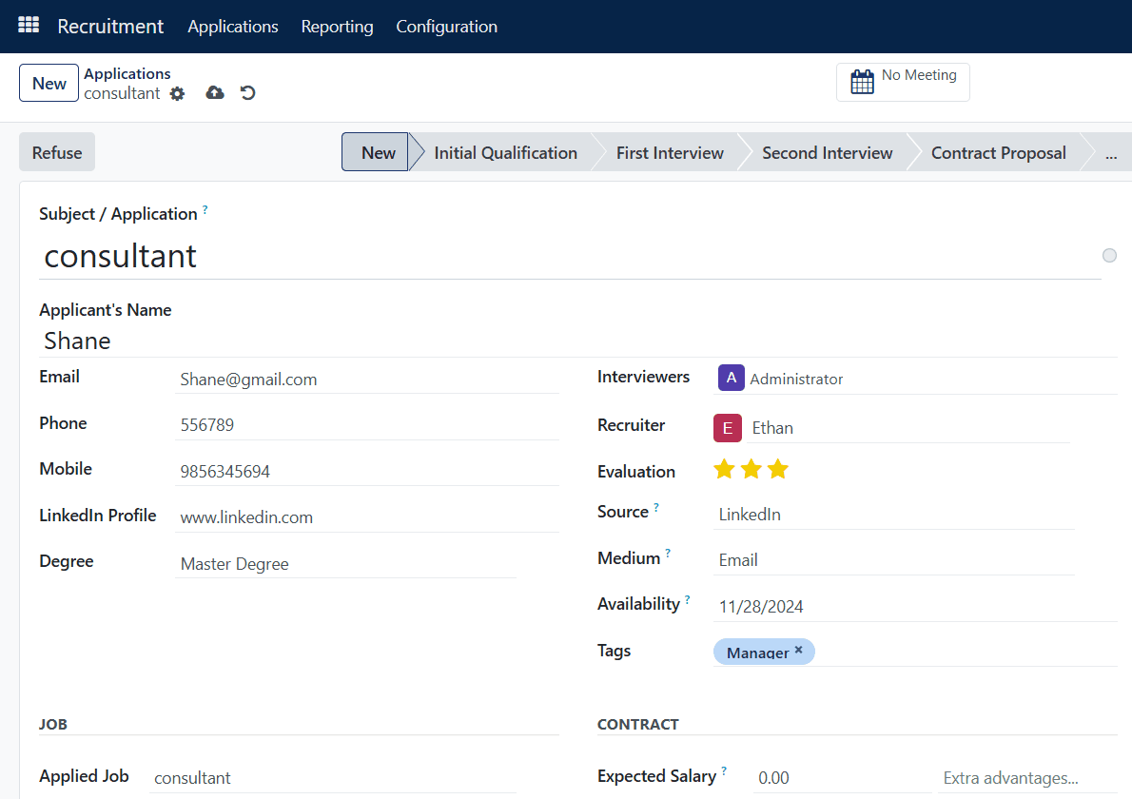
Task: Toggle the kanban state circle indicator
Action: click(1109, 255)
